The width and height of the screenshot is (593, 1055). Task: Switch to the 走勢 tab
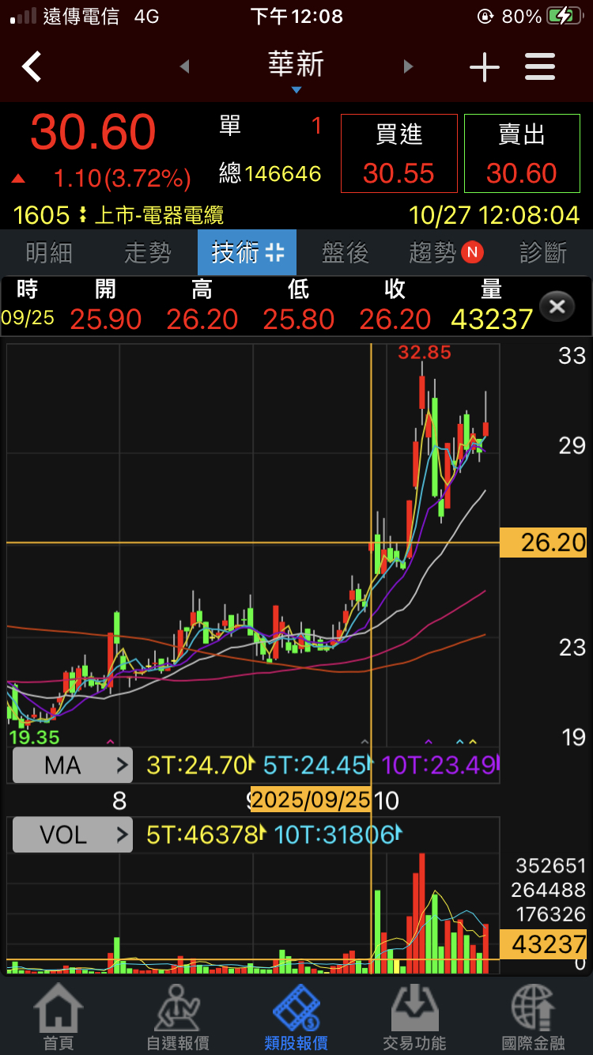point(148,252)
